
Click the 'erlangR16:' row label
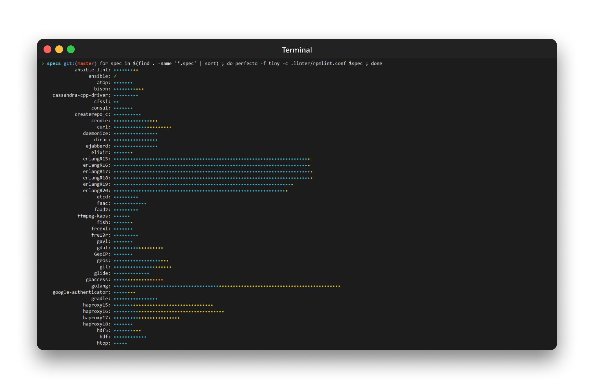click(97, 165)
